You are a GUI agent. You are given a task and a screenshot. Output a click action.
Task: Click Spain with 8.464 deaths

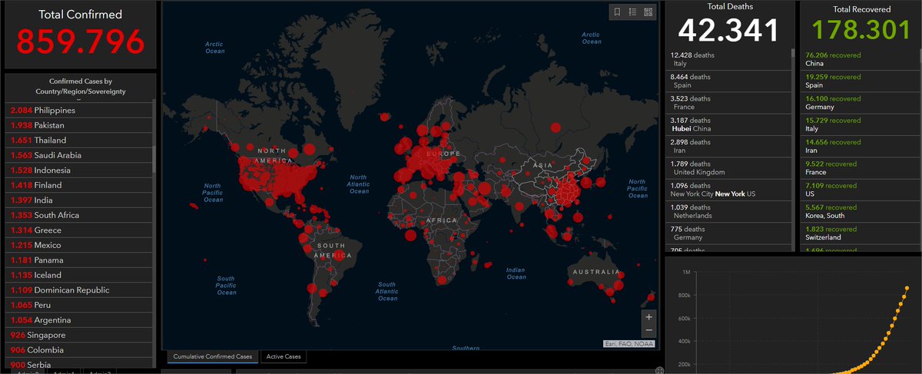[x=728, y=81]
